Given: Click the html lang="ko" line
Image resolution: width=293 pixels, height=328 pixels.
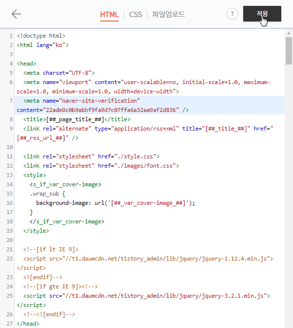Looking at the screenshot, I should (42, 45).
